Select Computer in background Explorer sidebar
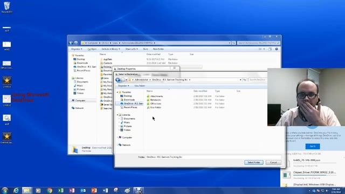 coord(80,101)
